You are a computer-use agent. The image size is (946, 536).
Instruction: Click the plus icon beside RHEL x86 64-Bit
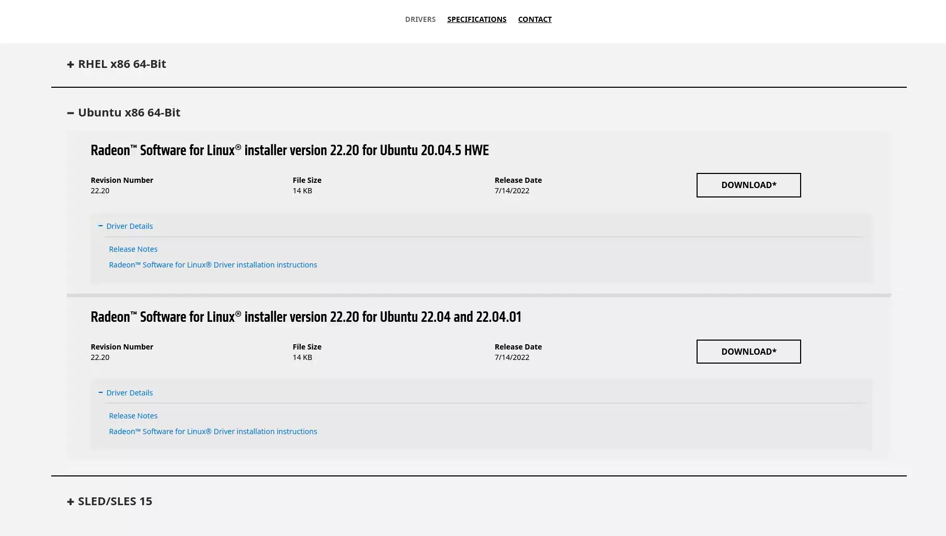[71, 64]
